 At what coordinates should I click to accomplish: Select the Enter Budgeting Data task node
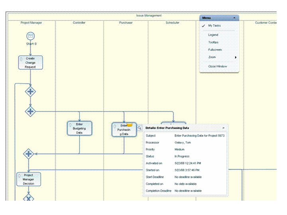[x=79, y=129]
